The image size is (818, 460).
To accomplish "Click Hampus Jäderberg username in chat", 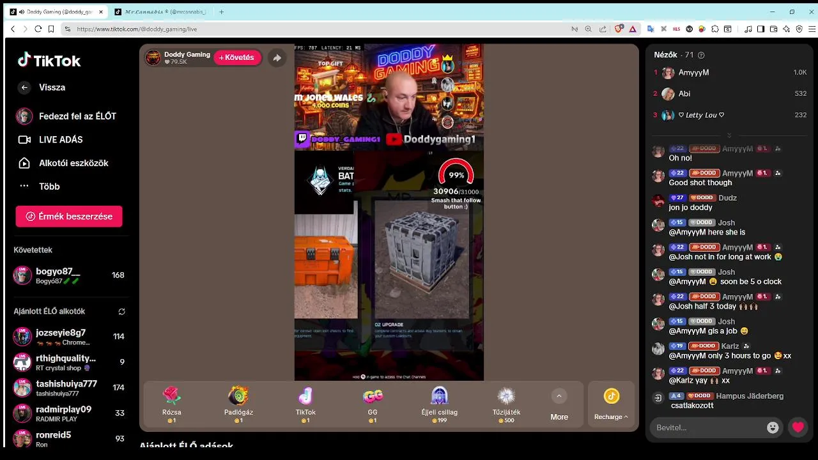I will pos(750,396).
